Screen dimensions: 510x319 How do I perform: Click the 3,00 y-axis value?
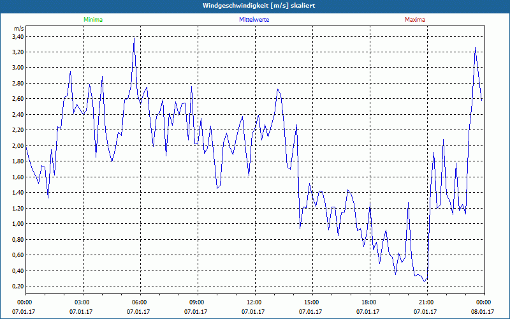(x=18, y=68)
